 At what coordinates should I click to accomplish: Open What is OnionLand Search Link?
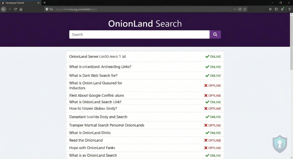95,102
